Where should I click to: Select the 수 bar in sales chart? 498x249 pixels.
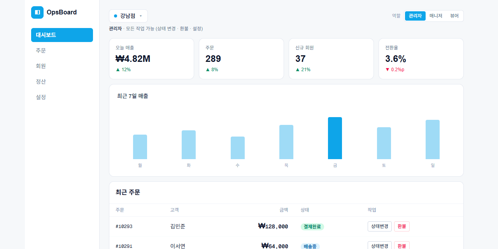coord(238,148)
